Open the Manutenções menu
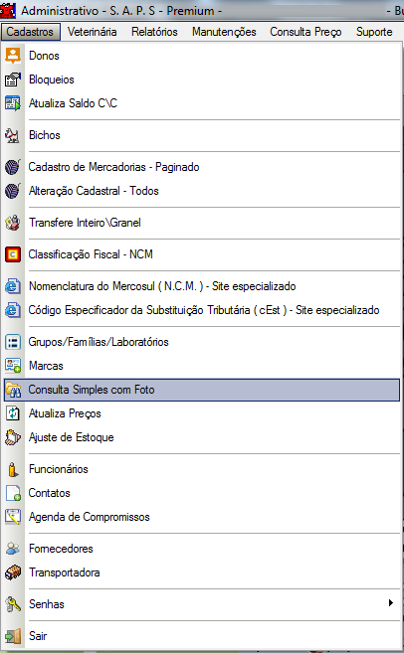 [224, 32]
